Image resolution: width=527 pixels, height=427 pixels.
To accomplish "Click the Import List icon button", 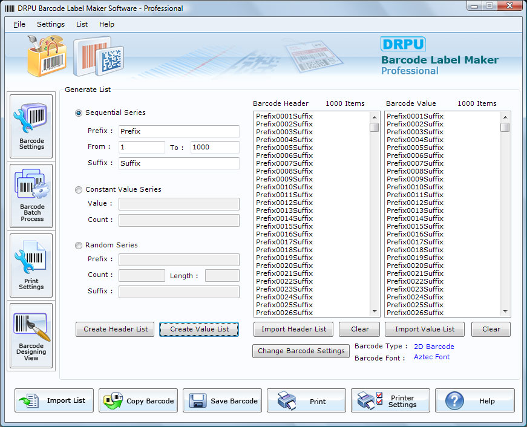I will pyautogui.click(x=54, y=400).
